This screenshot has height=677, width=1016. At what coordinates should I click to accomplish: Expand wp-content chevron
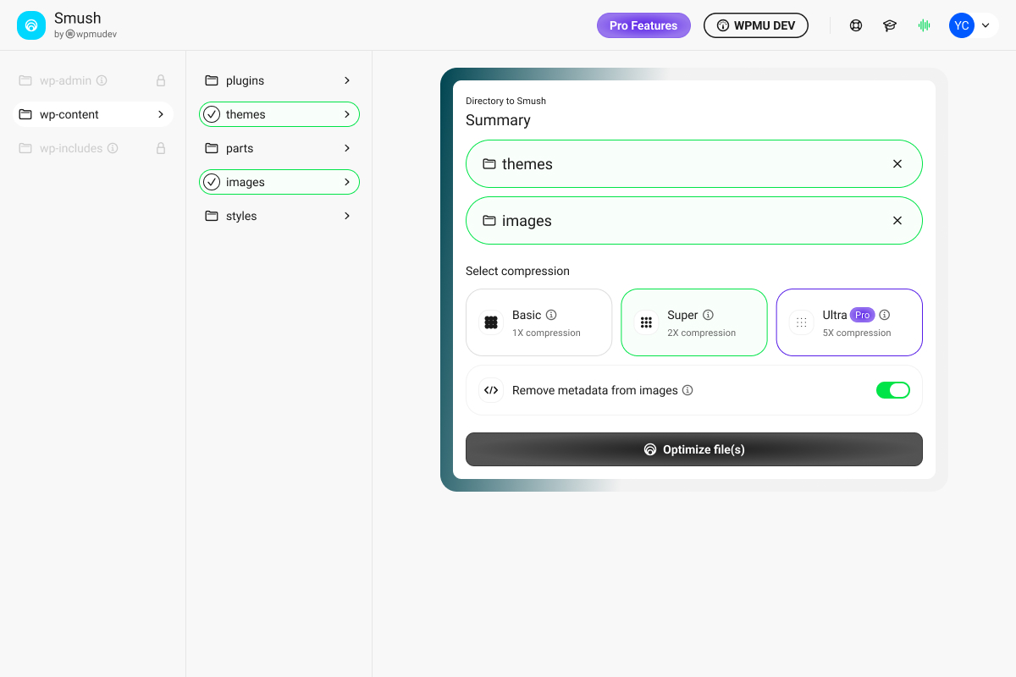(x=161, y=114)
